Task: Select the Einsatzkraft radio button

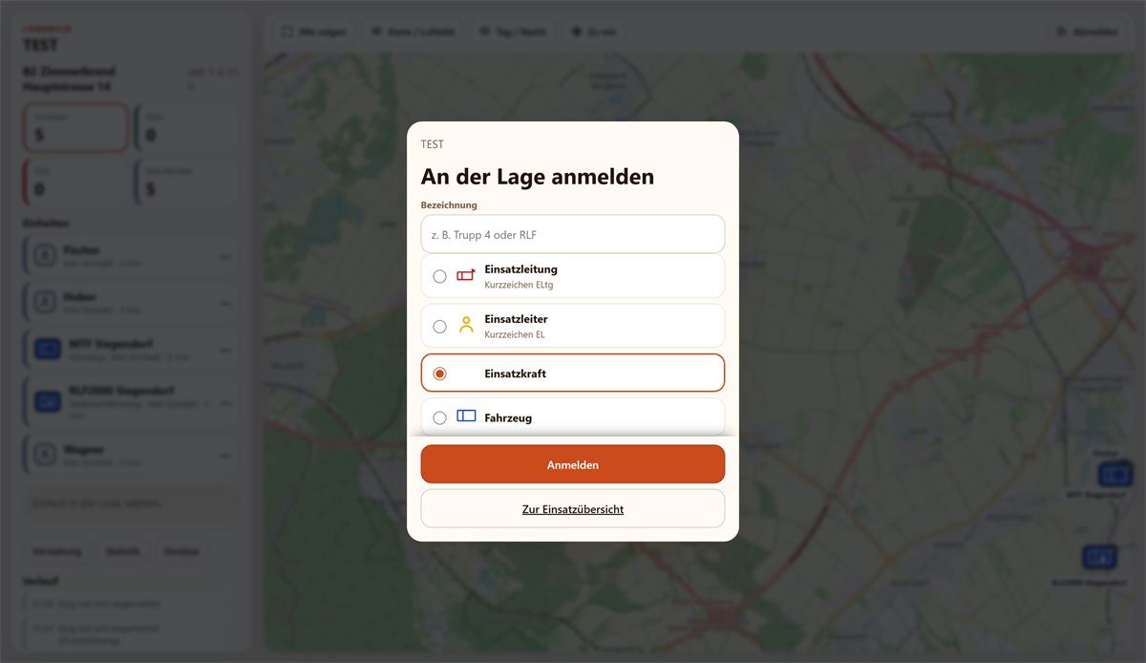Action: tap(439, 374)
